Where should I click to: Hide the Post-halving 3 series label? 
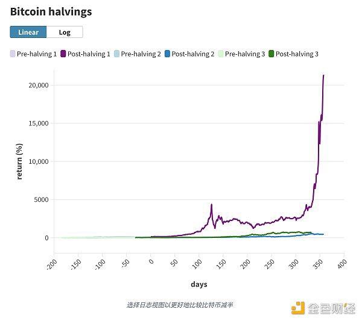(297, 54)
